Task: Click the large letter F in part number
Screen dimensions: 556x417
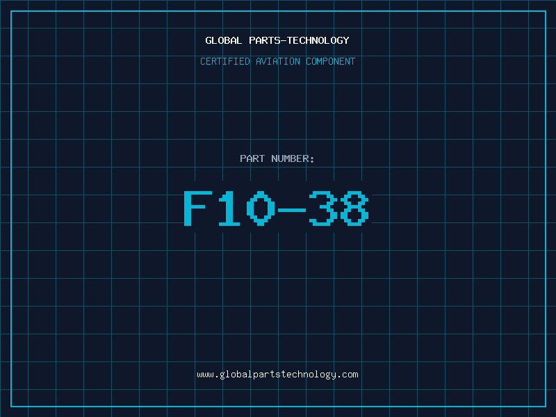Action: [198, 208]
